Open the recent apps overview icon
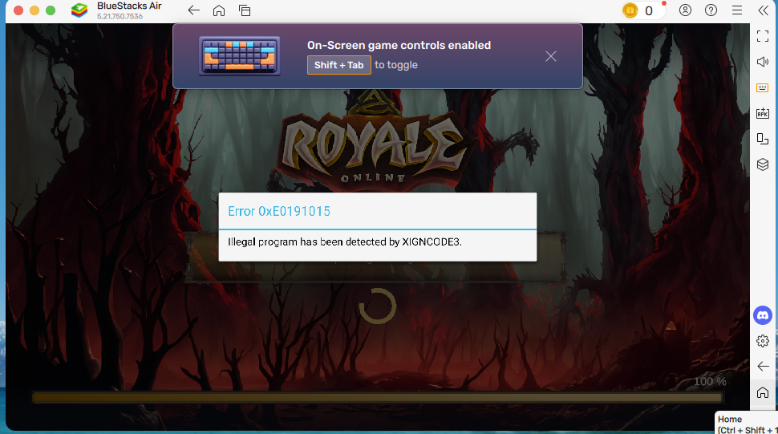The image size is (778, 434). pos(245,10)
